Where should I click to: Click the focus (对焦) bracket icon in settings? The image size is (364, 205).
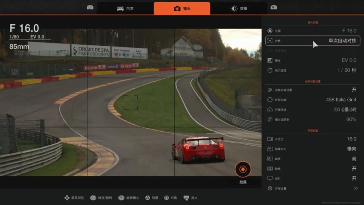270,41
